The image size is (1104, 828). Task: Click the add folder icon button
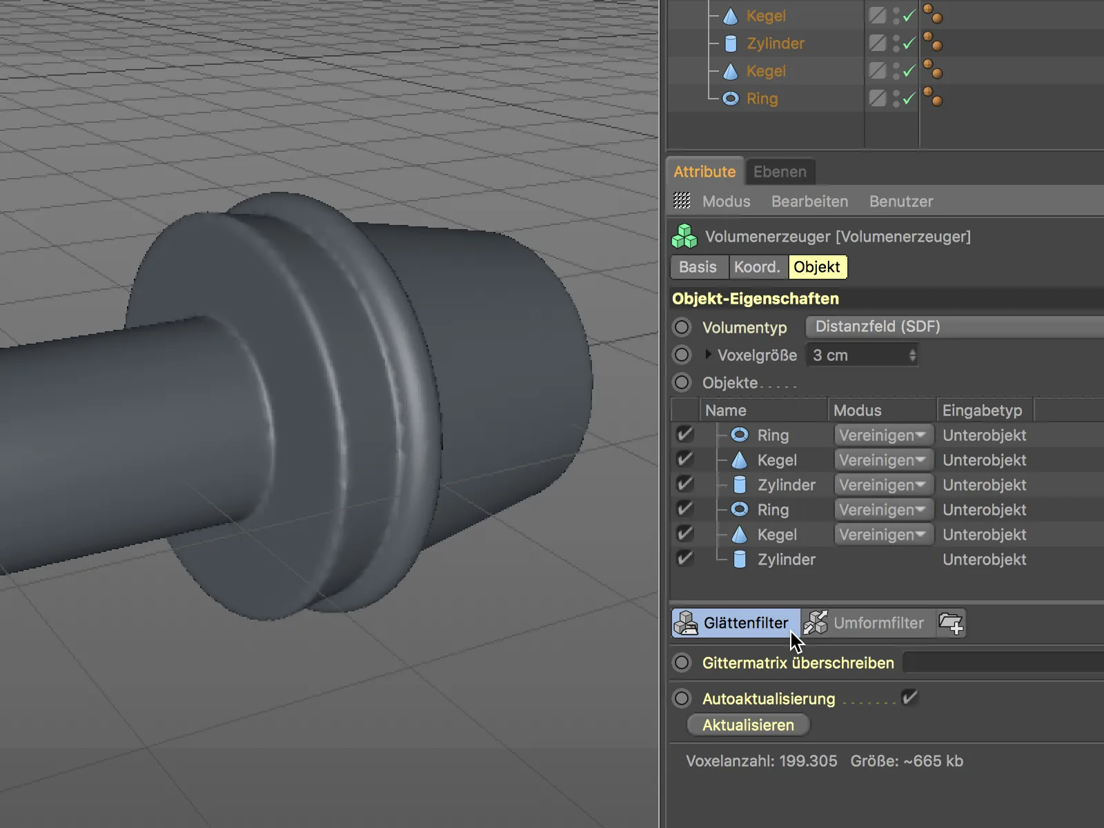tap(951, 623)
